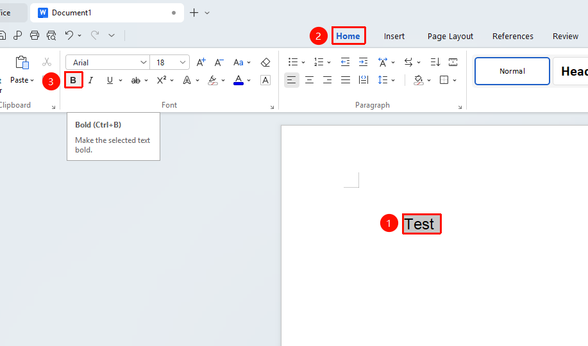The width and height of the screenshot is (588, 346).
Task: Click the Print icon
Action: click(35, 35)
